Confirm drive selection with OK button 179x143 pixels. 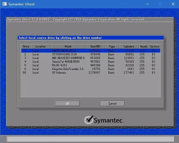coord(68,103)
